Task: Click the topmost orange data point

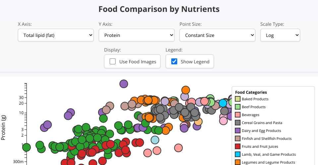Action: click(x=185, y=90)
